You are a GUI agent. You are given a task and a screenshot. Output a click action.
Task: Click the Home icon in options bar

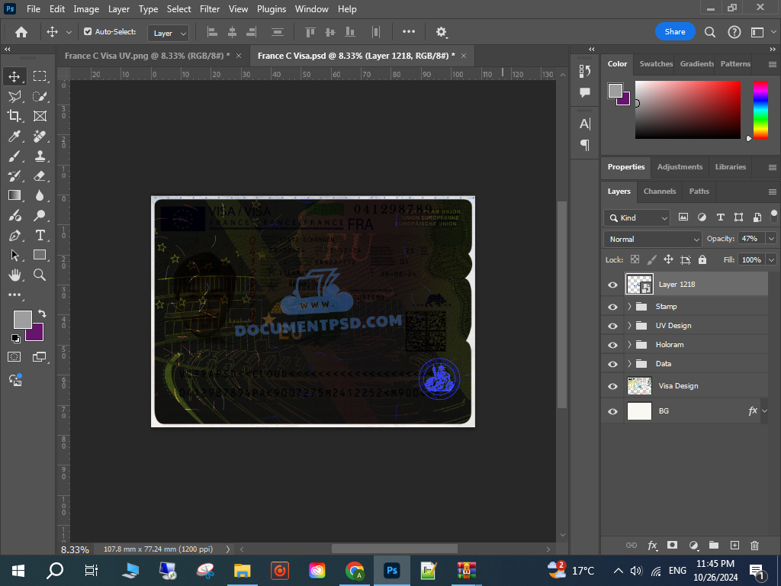pos(21,32)
